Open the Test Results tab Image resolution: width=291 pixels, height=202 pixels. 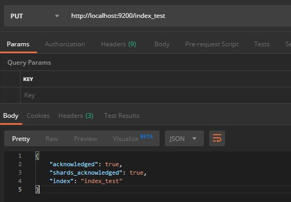[x=121, y=116]
